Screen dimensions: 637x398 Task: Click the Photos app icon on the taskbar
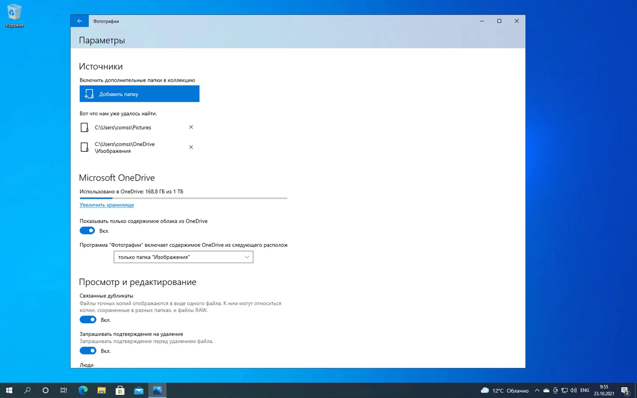[157, 390]
